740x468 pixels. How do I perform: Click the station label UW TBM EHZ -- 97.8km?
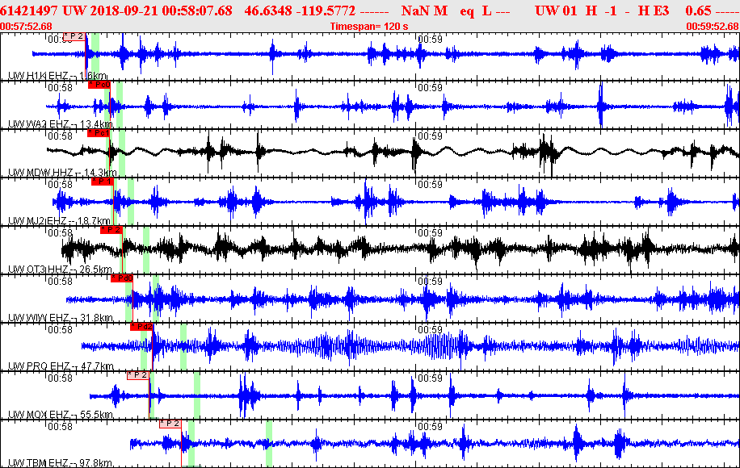(61, 463)
